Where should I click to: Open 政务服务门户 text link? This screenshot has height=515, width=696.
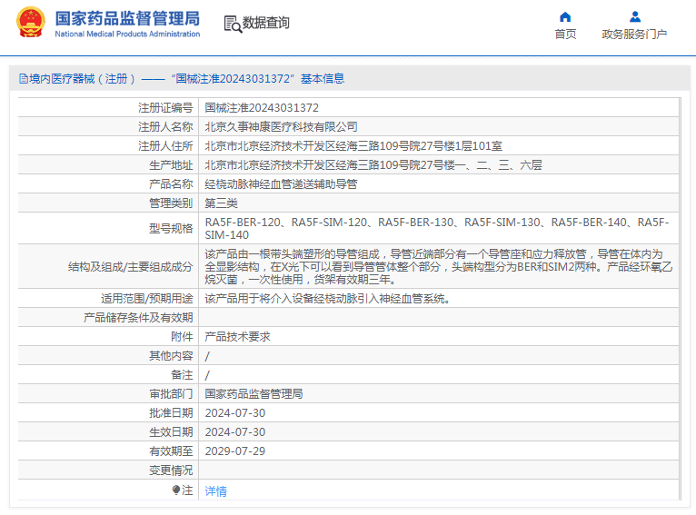634,35
